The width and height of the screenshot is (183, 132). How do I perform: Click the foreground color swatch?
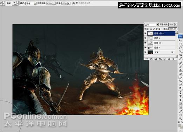[x=180, y=125]
